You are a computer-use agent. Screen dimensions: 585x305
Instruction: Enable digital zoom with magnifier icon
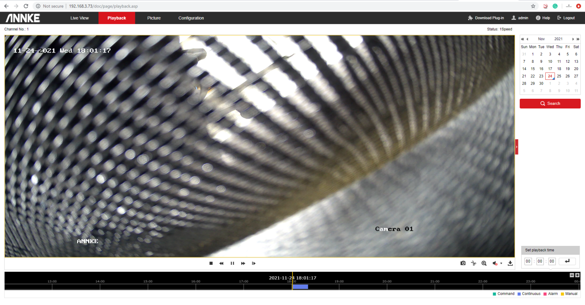484,263
